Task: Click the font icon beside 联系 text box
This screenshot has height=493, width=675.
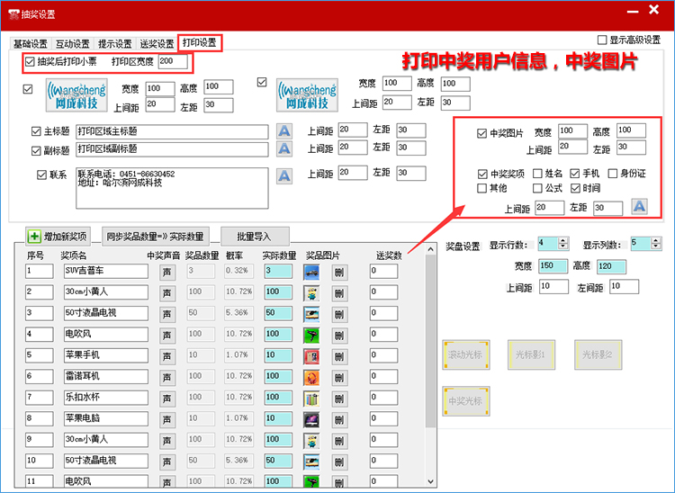Action: tap(284, 175)
